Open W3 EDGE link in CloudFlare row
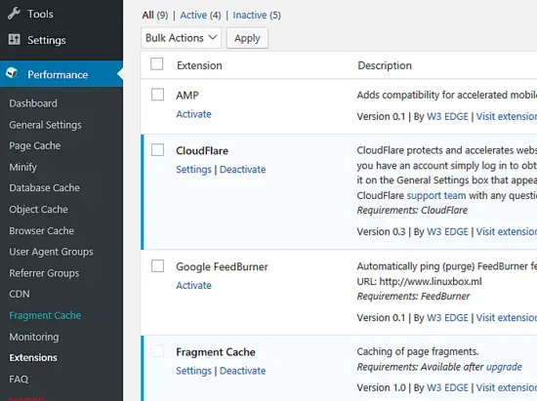This screenshot has width=537, height=401. tap(447, 231)
